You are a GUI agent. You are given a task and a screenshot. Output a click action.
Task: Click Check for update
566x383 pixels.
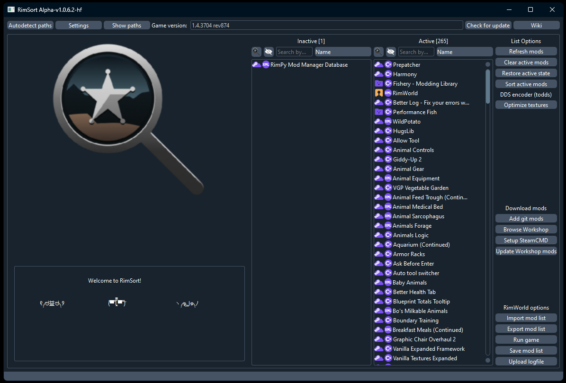tap(488, 25)
